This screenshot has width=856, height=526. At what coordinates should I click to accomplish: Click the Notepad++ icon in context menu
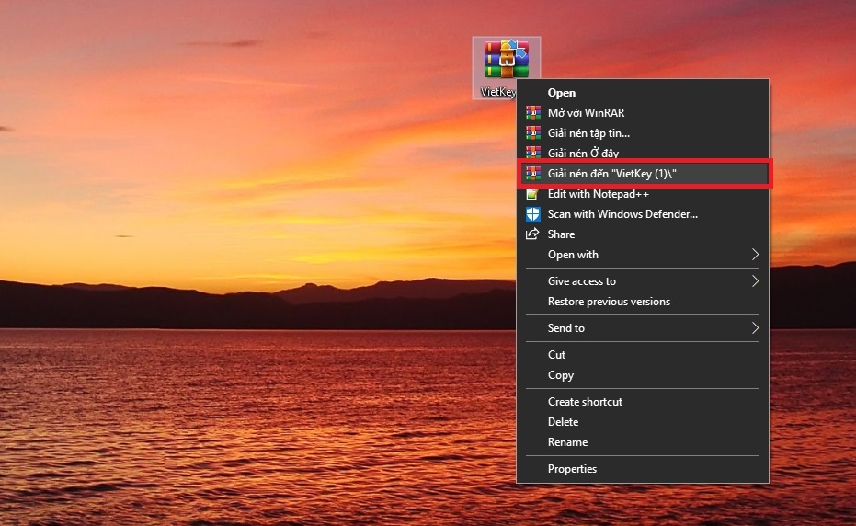click(532, 194)
